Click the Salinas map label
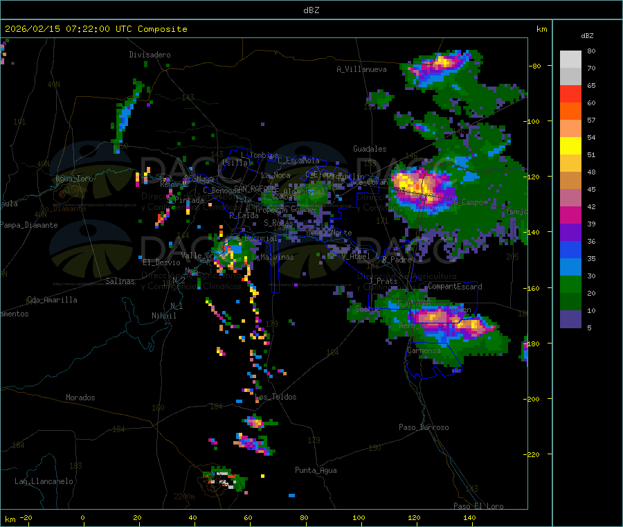623x527 pixels. tap(120, 281)
